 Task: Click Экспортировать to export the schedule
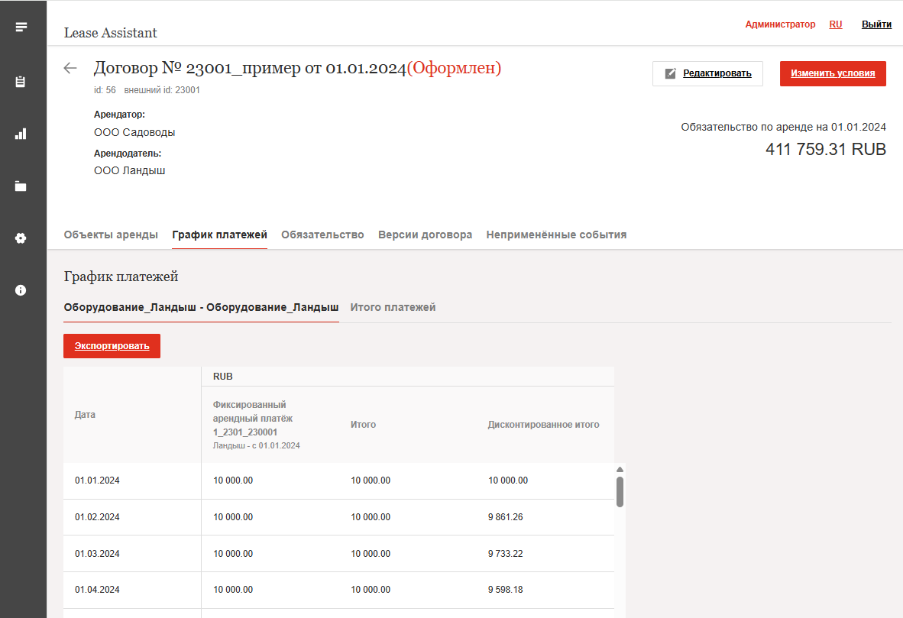coord(112,345)
